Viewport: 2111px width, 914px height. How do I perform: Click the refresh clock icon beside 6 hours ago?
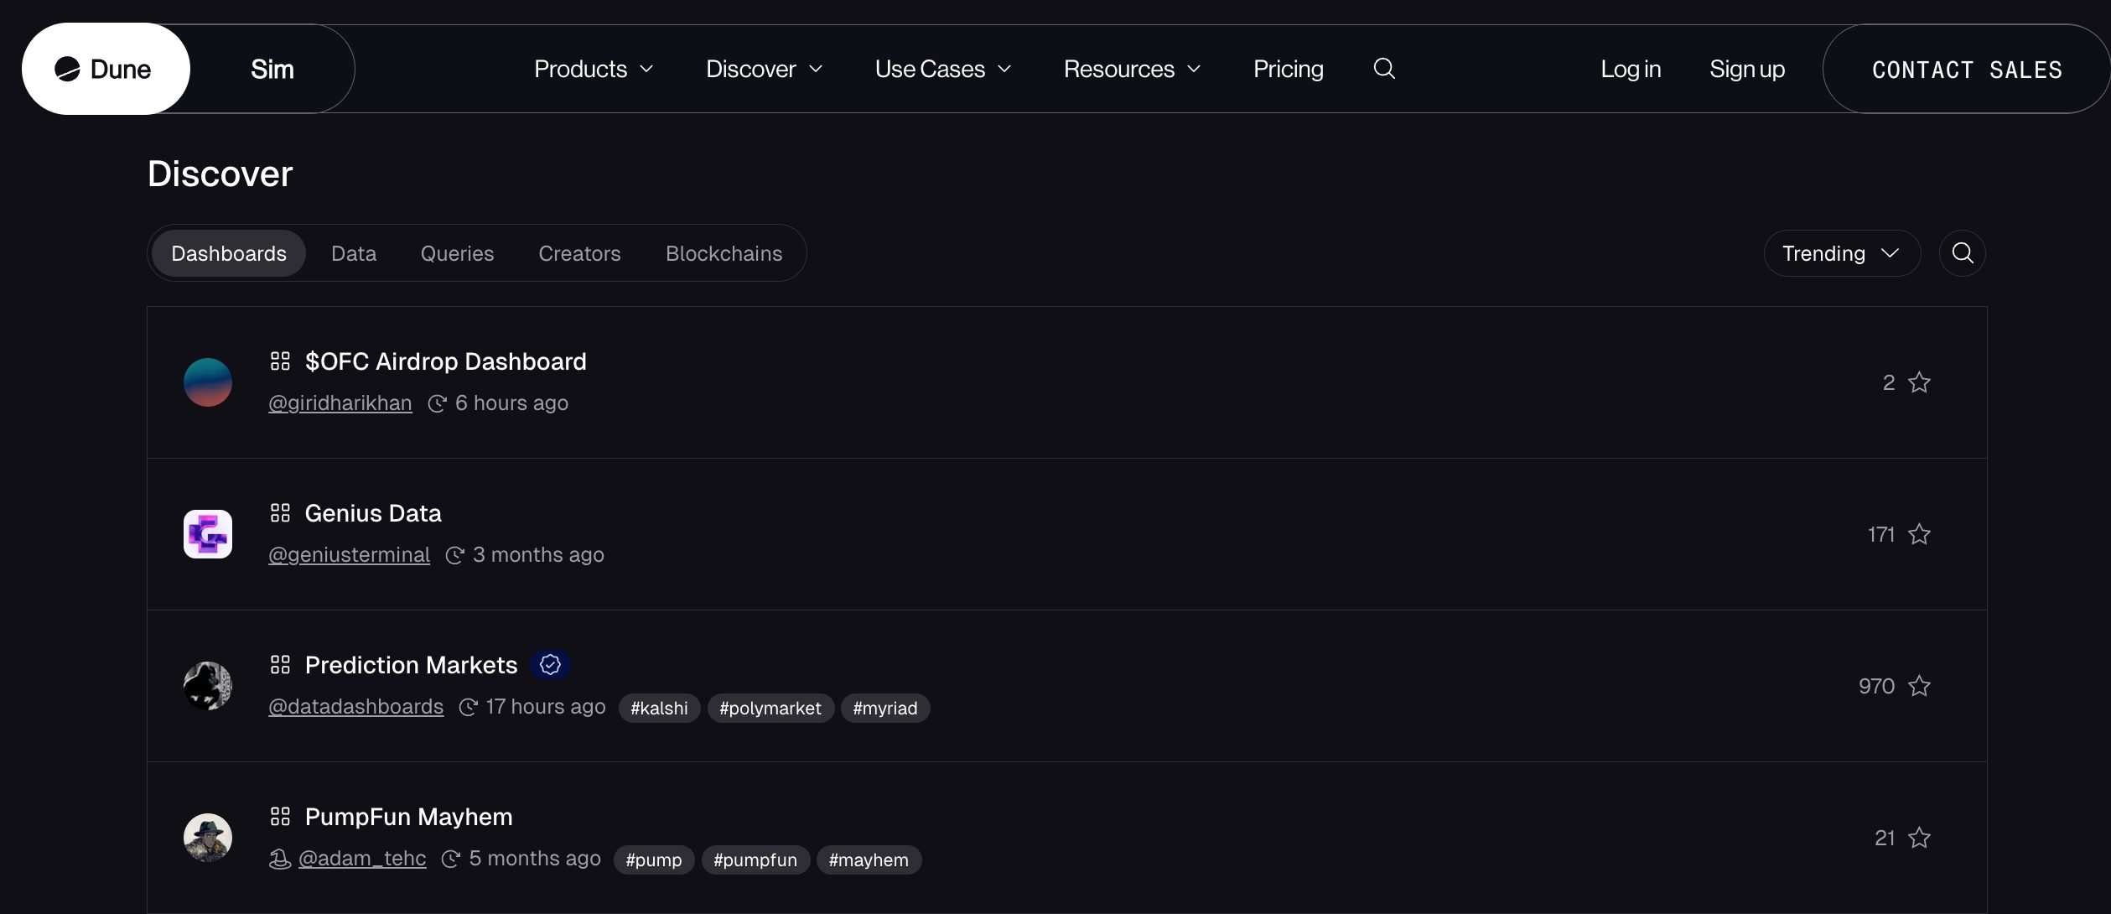tap(437, 404)
